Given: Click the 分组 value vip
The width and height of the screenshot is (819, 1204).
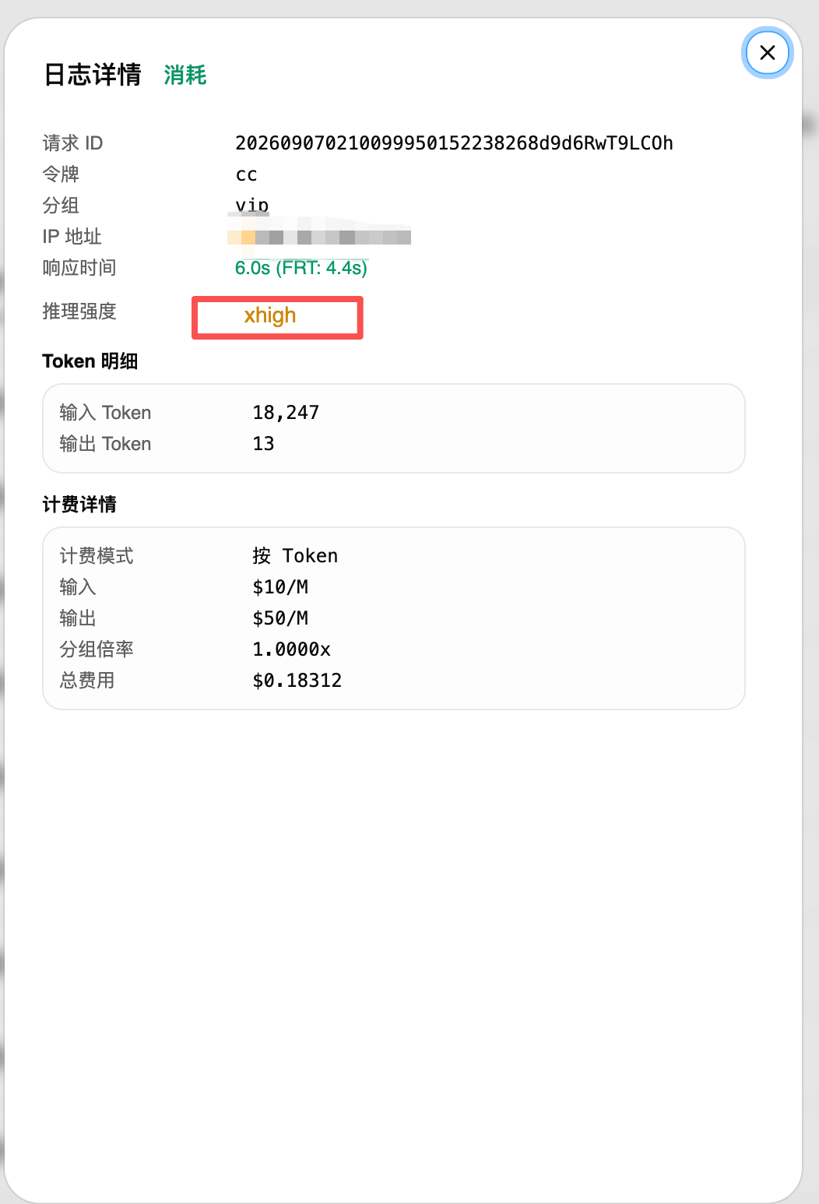Looking at the screenshot, I should pos(252,206).
